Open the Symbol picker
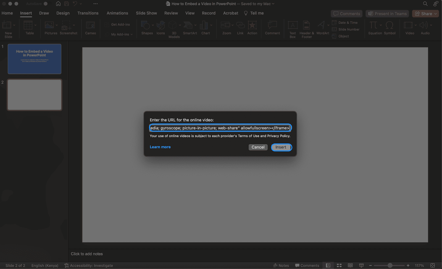The image size is (442, 269). pos(390,25)
